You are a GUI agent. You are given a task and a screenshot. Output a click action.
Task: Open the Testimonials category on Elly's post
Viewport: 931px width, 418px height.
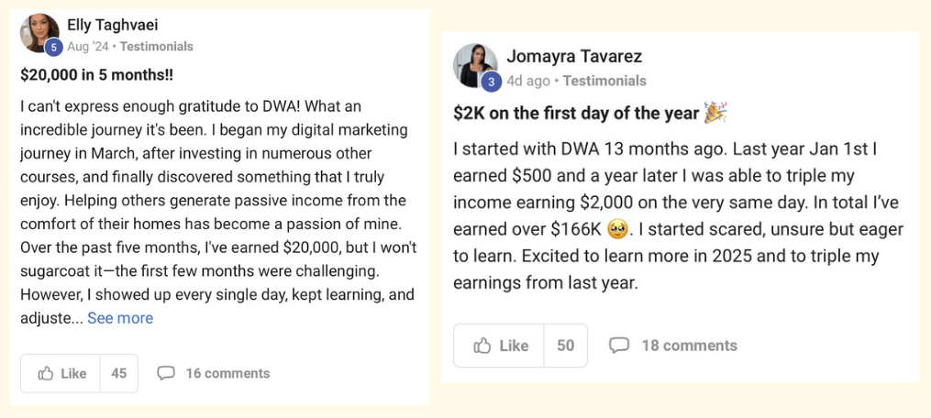point(156,47)
